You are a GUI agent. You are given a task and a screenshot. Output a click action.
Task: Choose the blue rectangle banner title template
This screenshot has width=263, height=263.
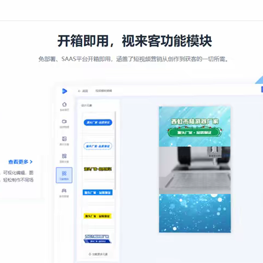pyautogui.click(x=98, y=192)
